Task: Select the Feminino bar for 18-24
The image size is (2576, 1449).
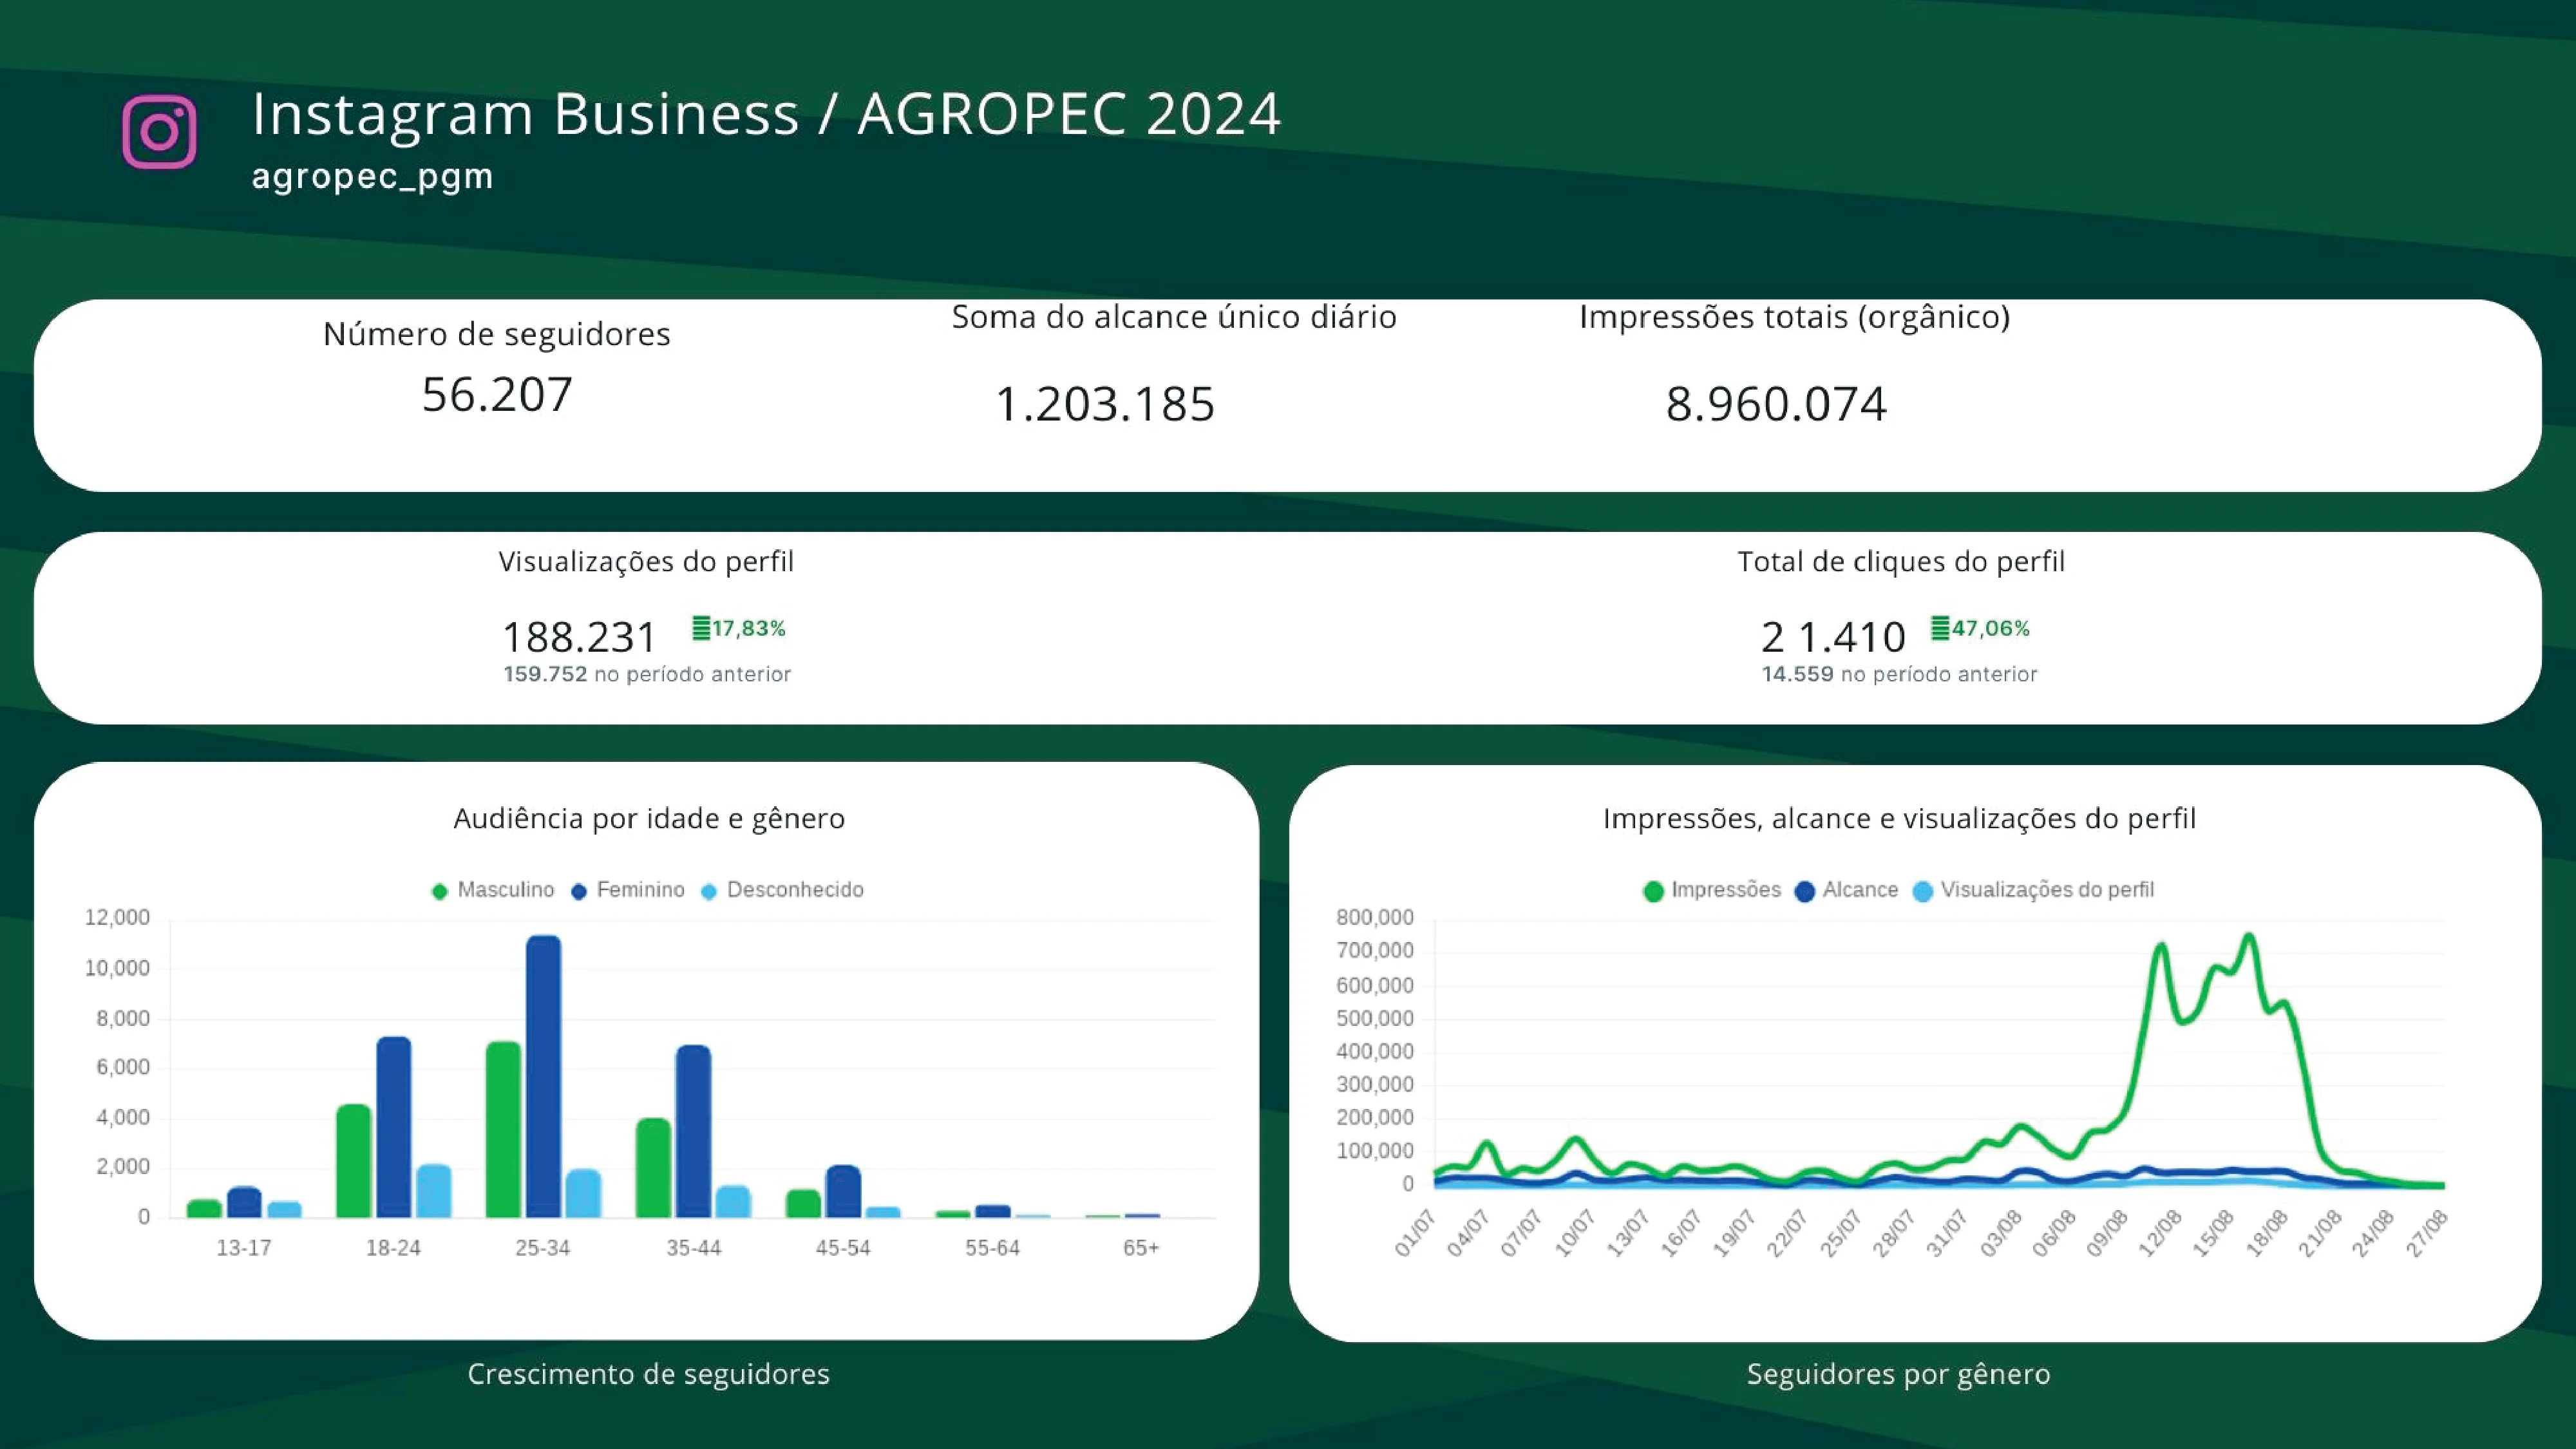Action: pos(394,1127)
